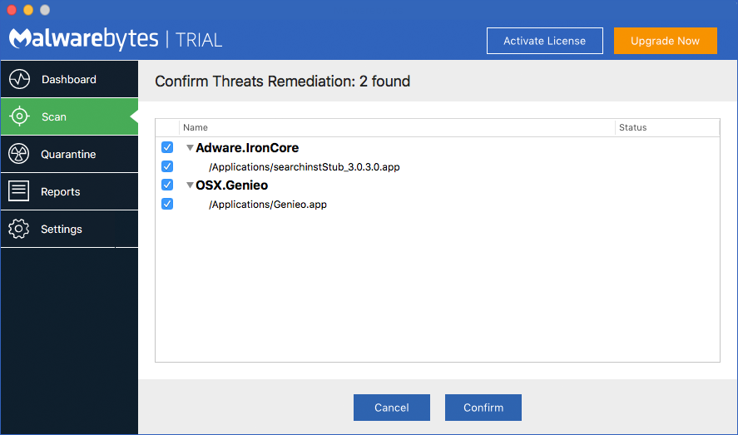Uncheck the /Applications/Genieo.app checkbox
The height and width of the screenshot is (435, 738).
(x=167, y=204)
